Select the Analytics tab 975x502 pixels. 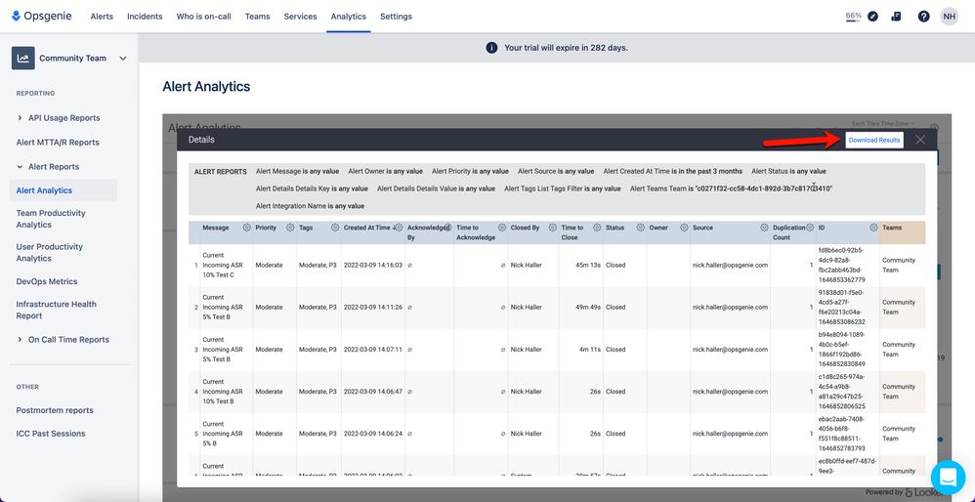pos(348,17)
